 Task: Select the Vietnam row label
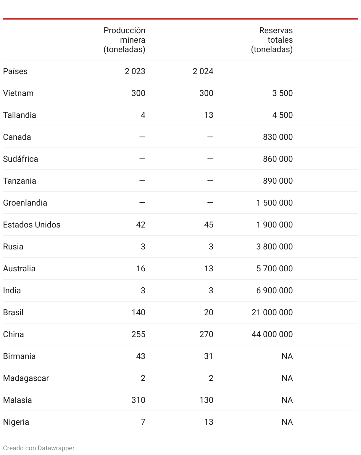[x=18, y=93]
